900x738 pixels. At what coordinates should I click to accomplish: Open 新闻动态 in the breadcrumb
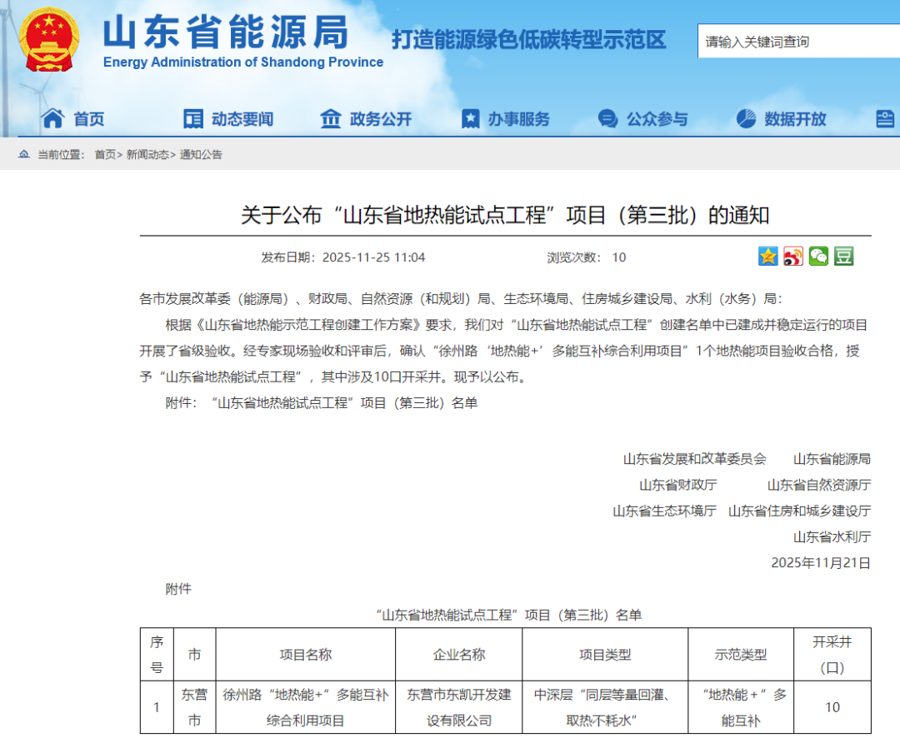[147, 155]
